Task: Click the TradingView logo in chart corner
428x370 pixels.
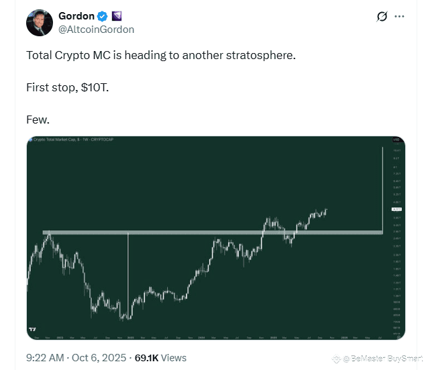Action: (32, 330)
